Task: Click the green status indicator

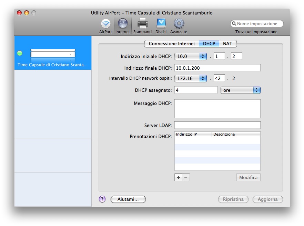Action: 20,53
